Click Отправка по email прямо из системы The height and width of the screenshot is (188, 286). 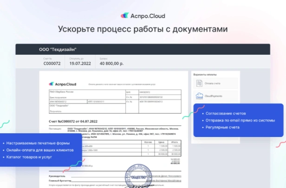239,120
